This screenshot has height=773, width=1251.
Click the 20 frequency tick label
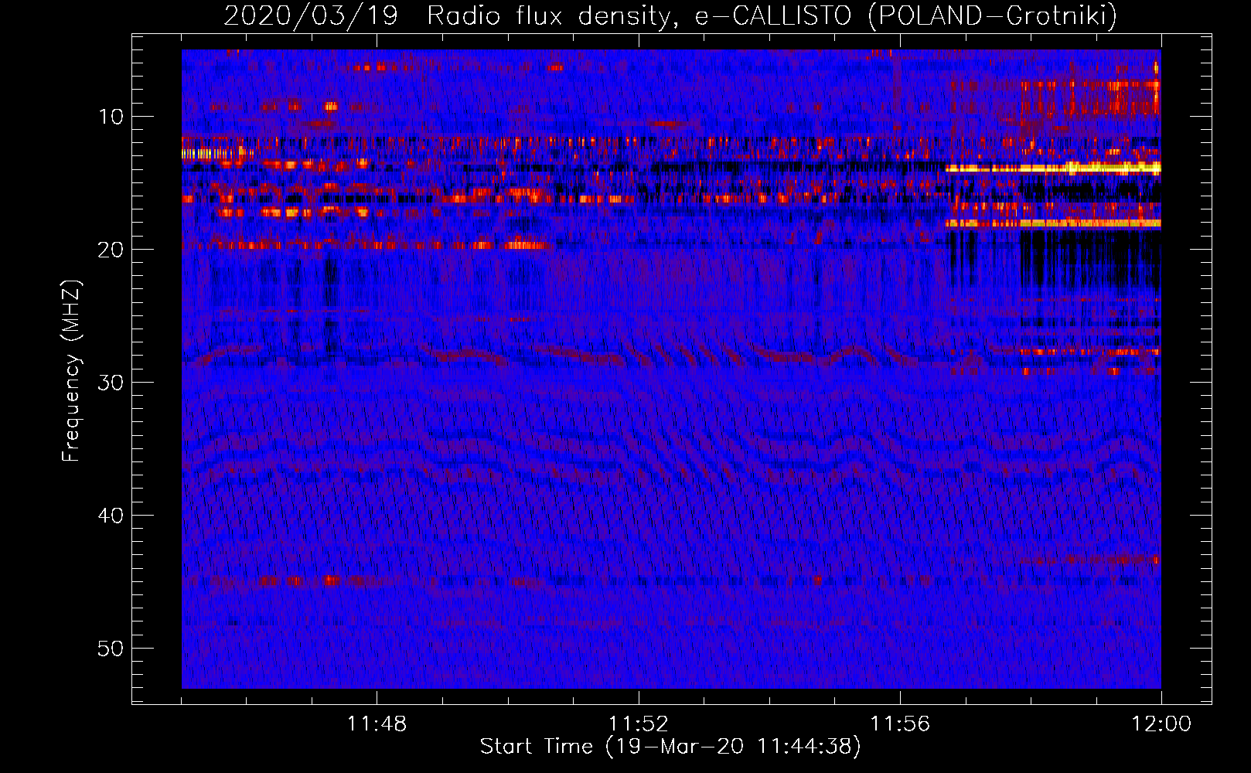pyautogui.click(x=111, y=250)
